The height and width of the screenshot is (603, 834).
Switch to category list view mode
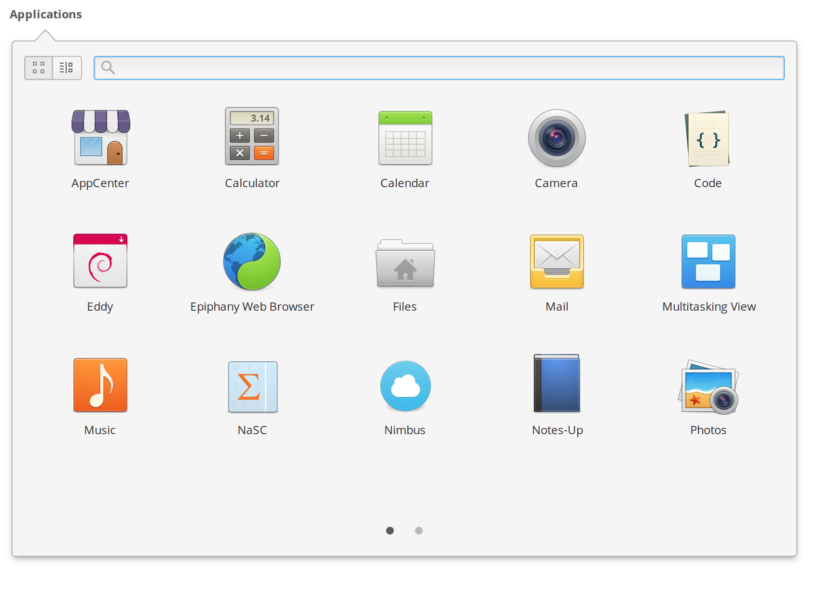click(67, 68)
